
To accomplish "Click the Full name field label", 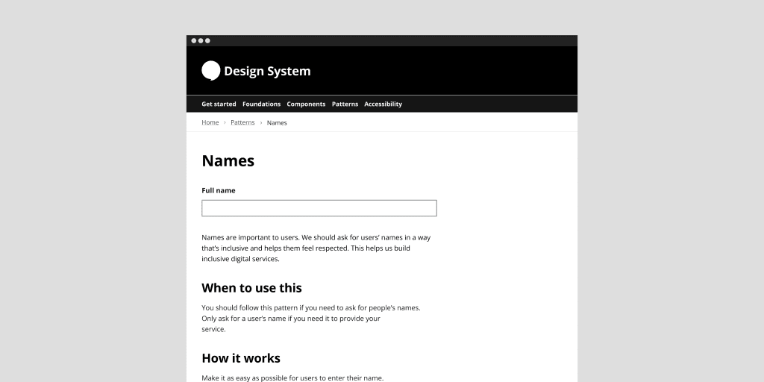I will pyautogui.click(x=219, y=190).
